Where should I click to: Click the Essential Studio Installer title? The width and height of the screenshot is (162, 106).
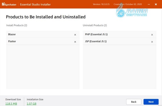35,4
